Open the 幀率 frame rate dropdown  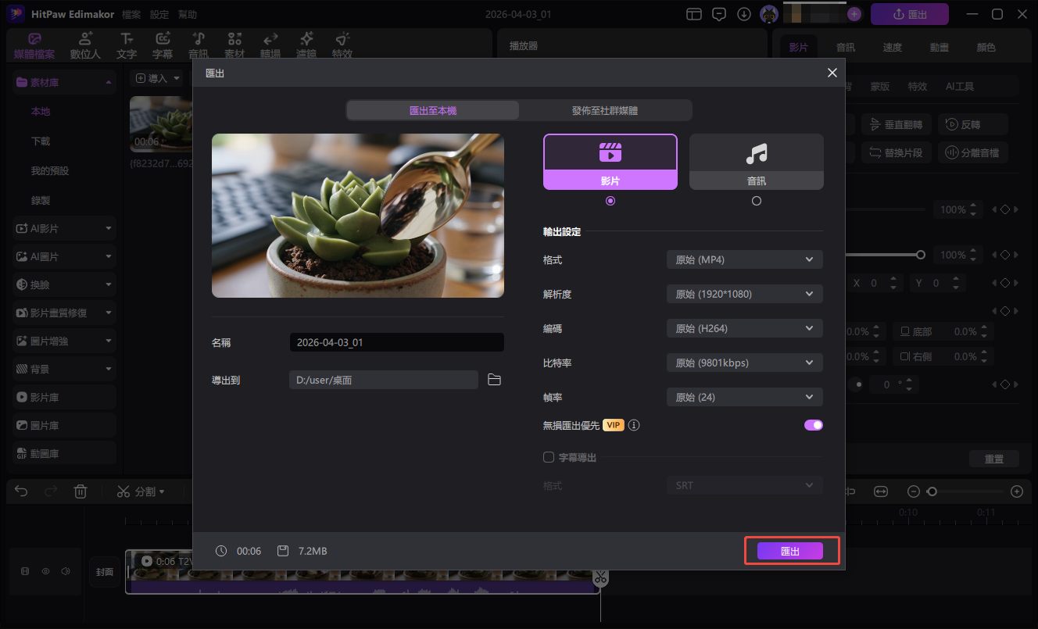point(743,396)
